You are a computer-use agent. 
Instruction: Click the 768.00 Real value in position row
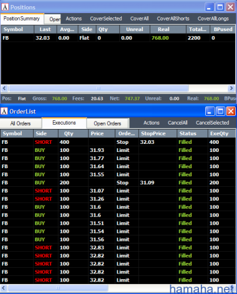click(160, 38)
